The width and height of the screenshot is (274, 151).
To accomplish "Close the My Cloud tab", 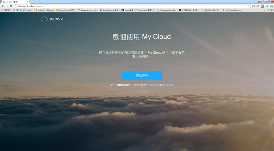I will 27,2.
